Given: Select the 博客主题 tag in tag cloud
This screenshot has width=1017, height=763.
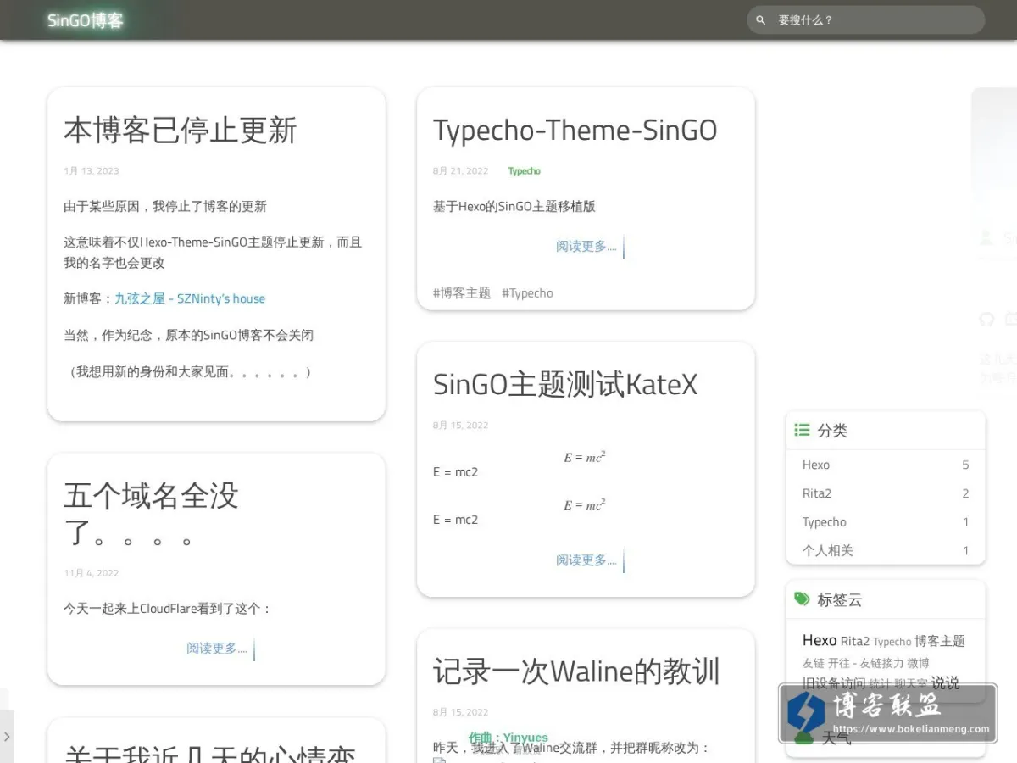Looking at the screenshot, I should (x=940, y=641).
